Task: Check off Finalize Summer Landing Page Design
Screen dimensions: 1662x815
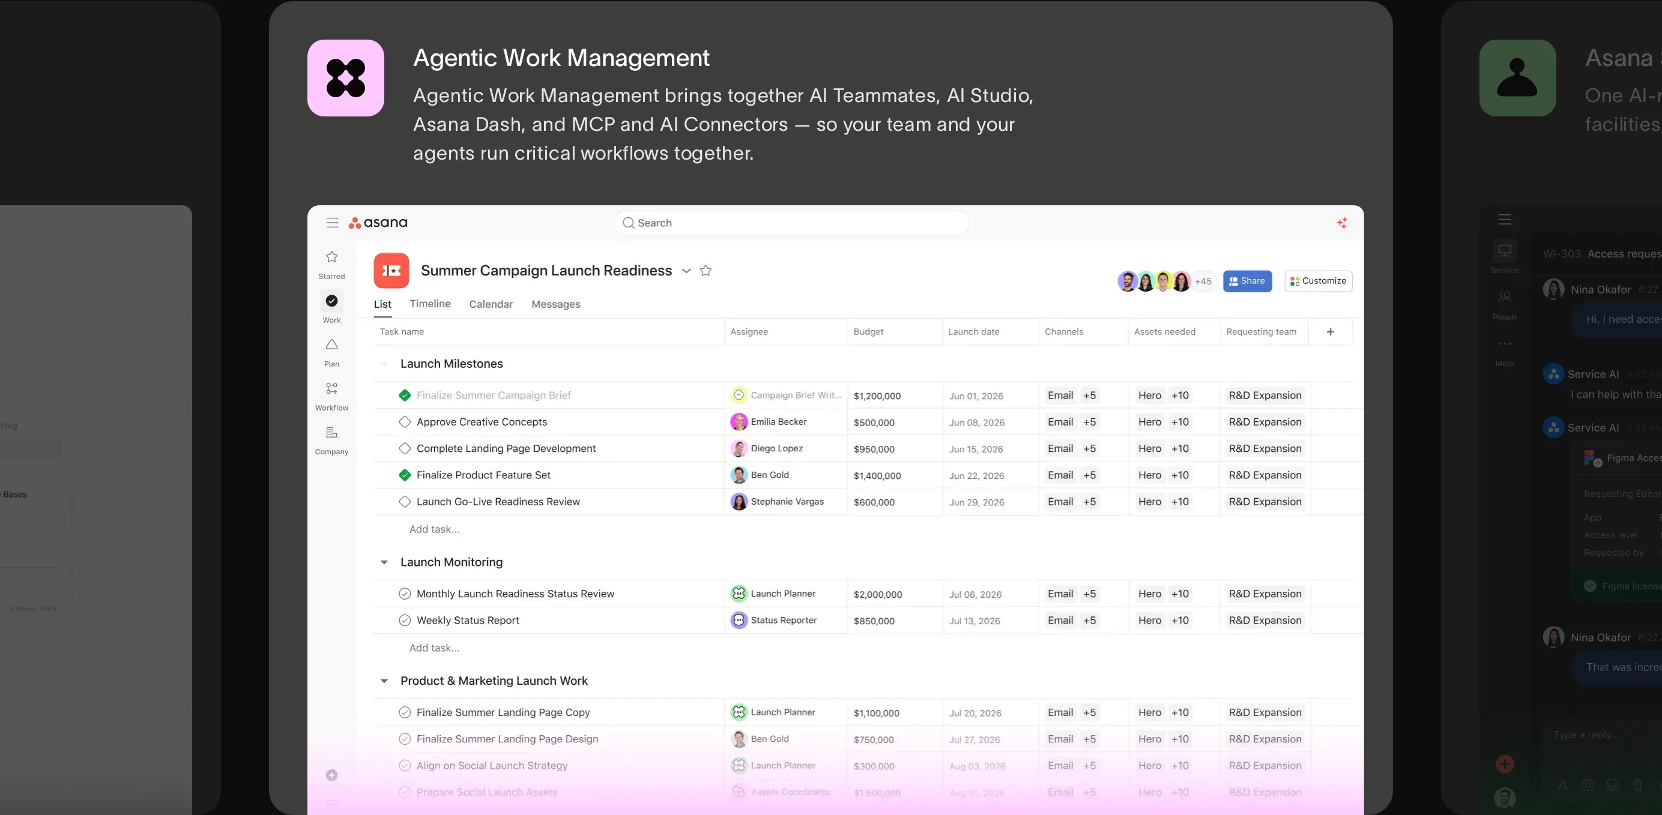Action: click(405, 738)
